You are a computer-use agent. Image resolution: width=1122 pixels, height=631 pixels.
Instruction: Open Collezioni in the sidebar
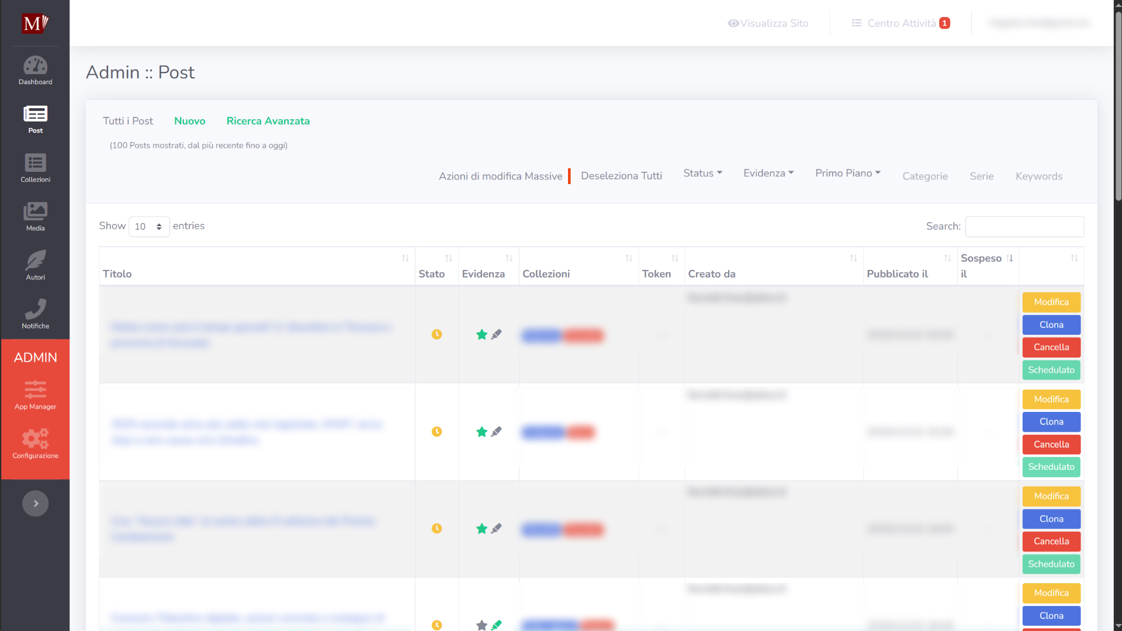click(35, 163)
